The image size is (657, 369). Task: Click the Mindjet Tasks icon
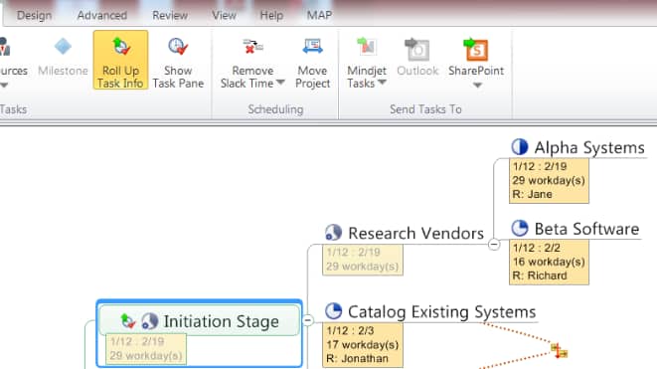pyautogui.click(x=367, y=47)
